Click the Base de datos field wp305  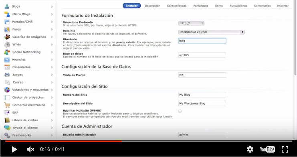pyautogui.click(x=202, y=55)
